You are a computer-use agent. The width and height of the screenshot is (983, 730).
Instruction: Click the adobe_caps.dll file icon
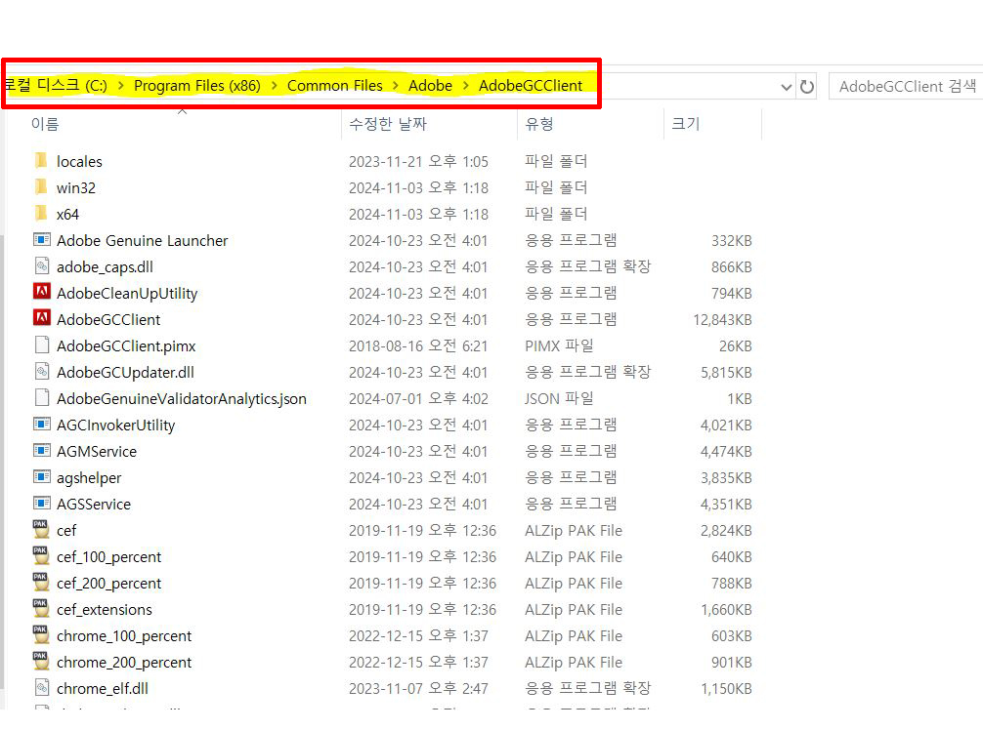[41, 266]
